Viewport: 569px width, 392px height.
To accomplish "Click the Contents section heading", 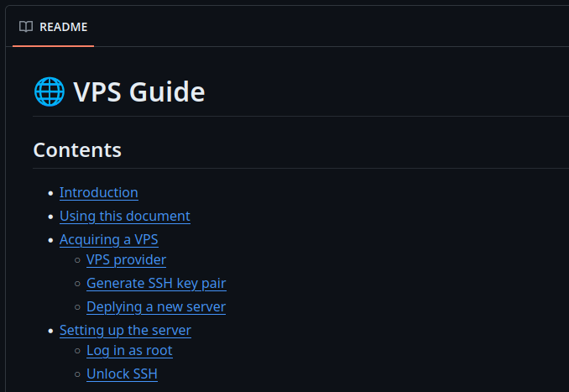I will click(x=77, y=150).
